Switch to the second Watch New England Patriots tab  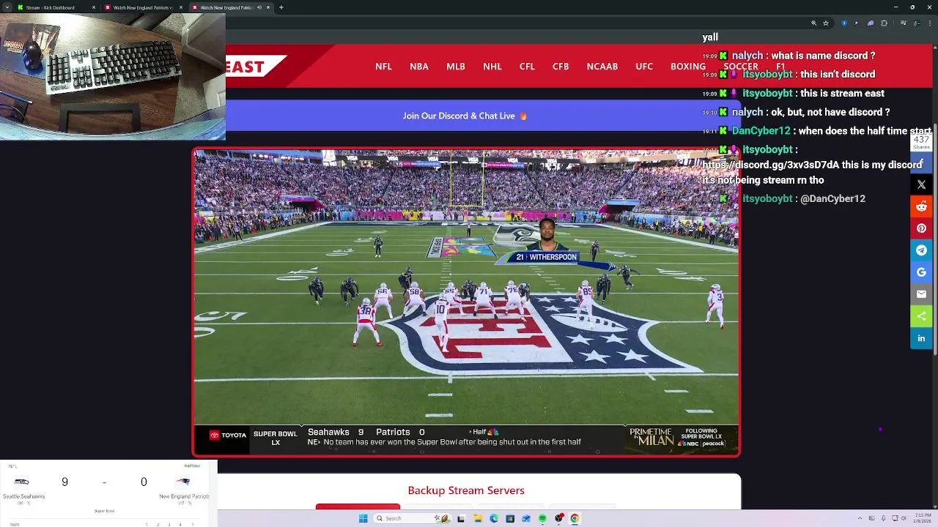pyautogui.click(x=143, y=7)
